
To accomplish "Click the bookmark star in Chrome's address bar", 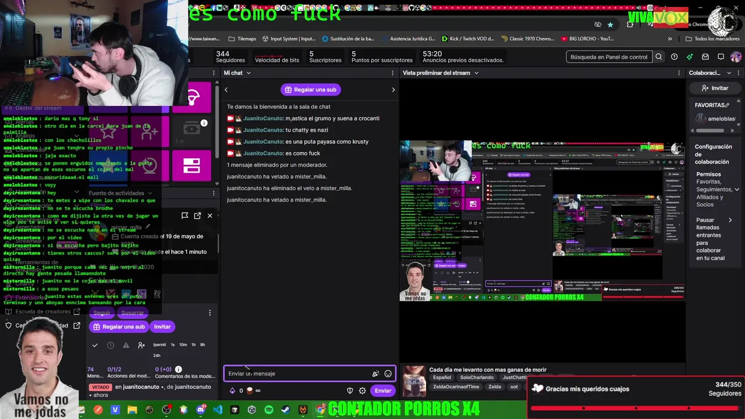I will coord(610,24).
